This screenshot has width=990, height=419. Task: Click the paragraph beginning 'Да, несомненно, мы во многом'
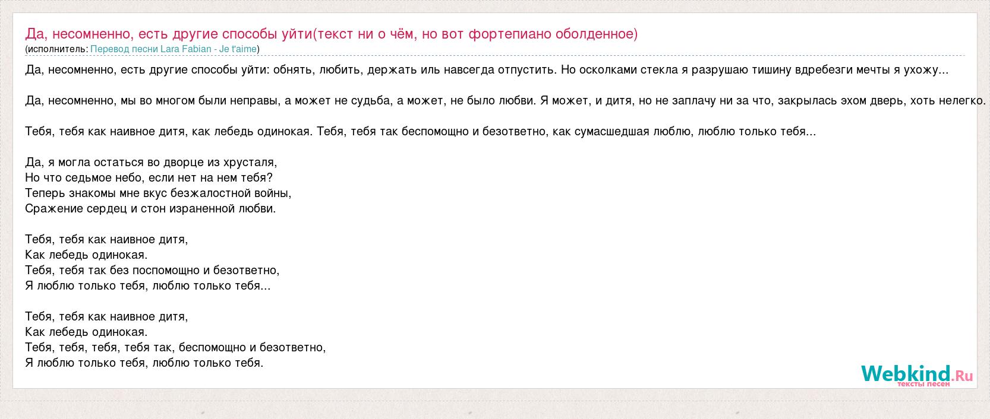coord(505,101)
